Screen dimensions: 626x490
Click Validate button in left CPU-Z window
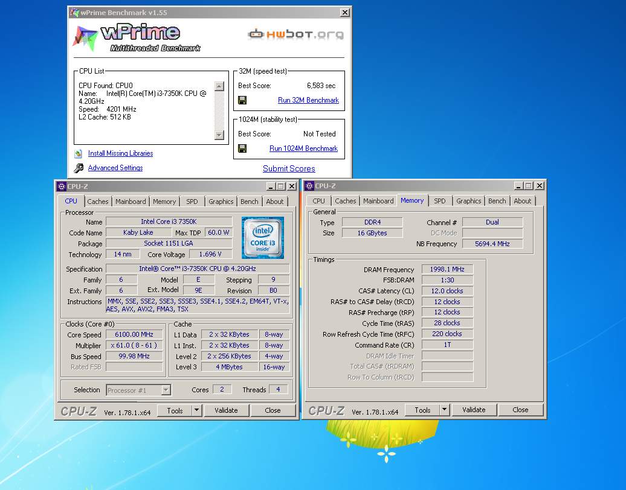pos(227,410)
